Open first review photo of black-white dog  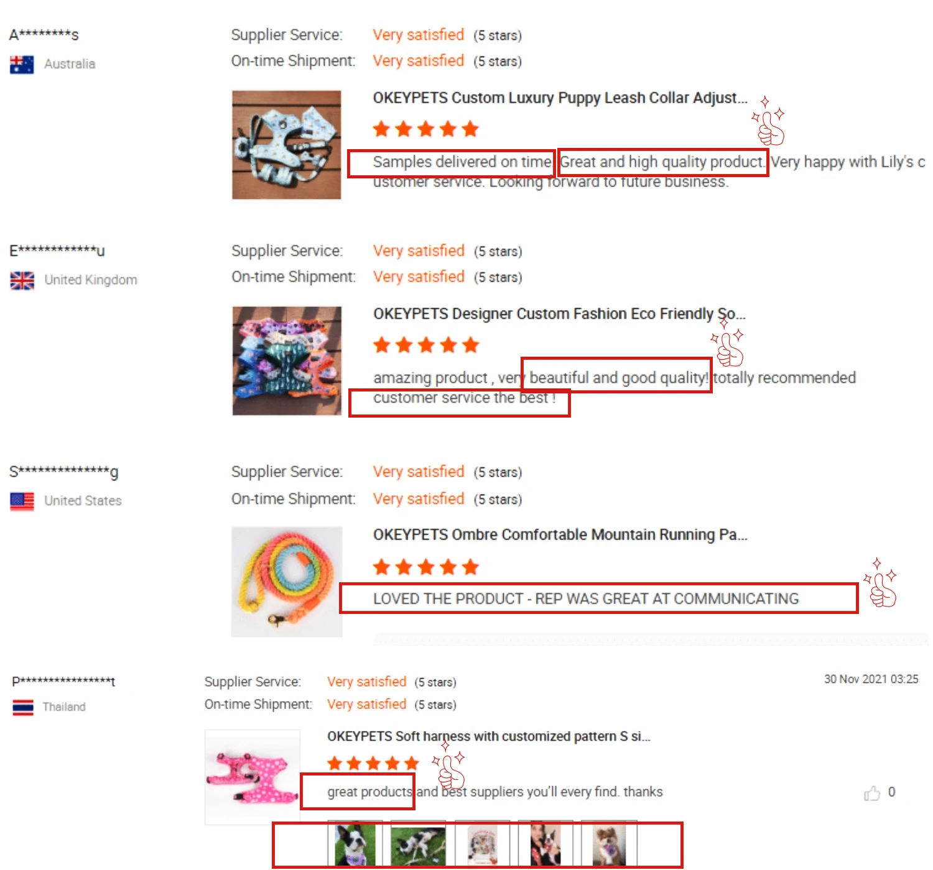[355, 843]
